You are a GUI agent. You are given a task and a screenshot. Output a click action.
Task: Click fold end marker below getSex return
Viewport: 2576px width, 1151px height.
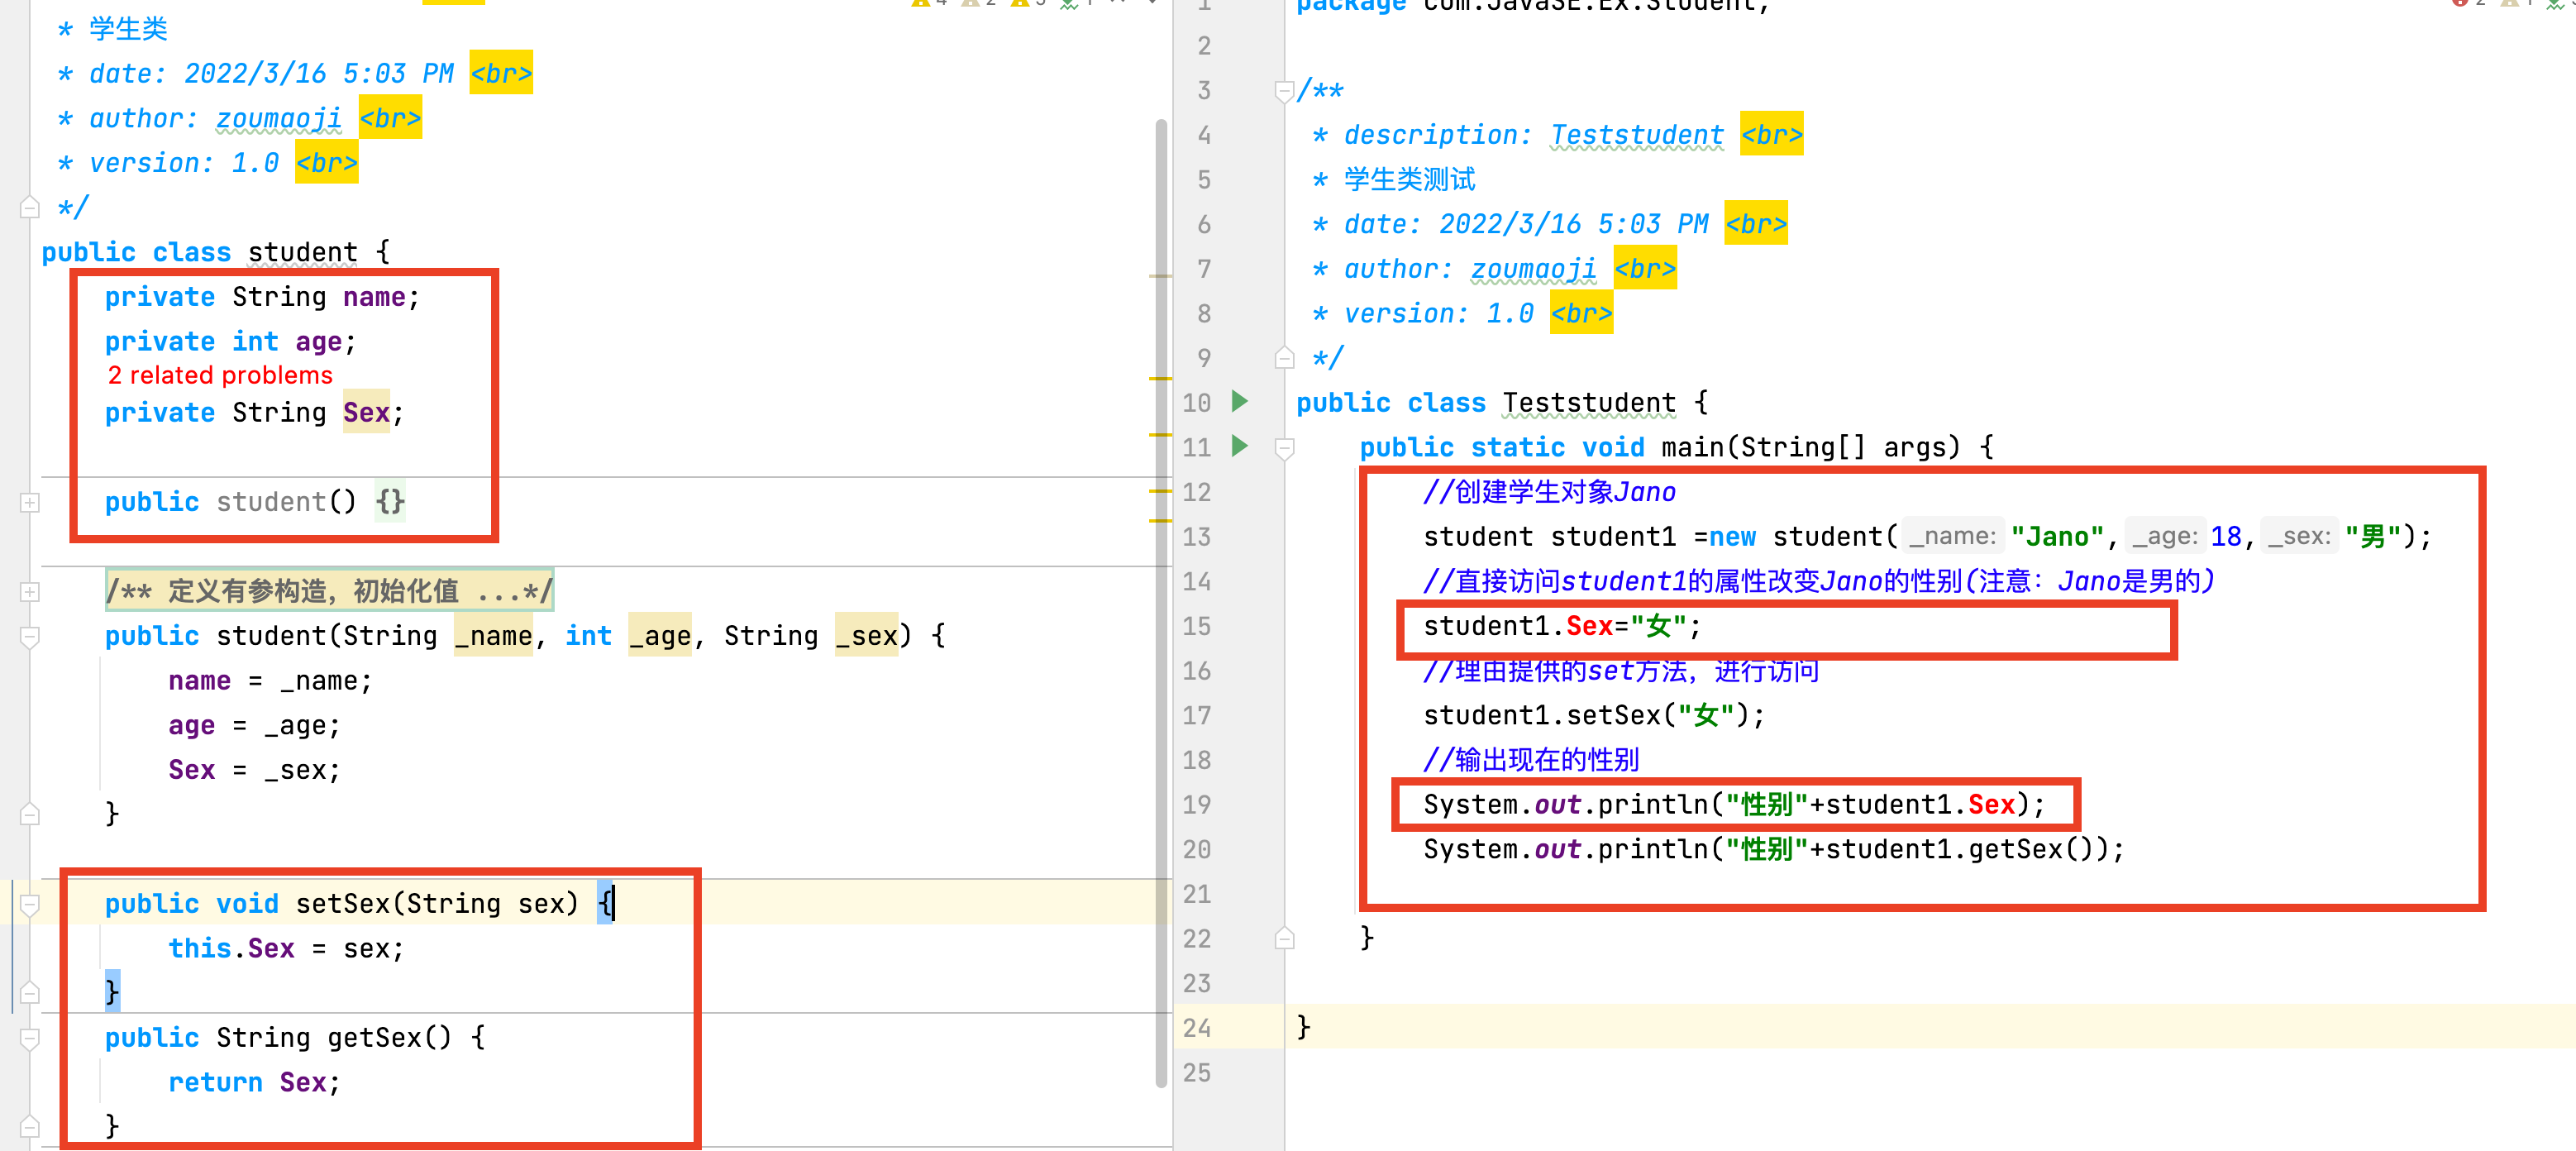click(x=30, y=1126)
